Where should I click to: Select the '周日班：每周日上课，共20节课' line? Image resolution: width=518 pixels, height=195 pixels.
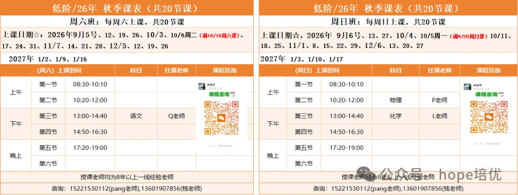point(388,22)
